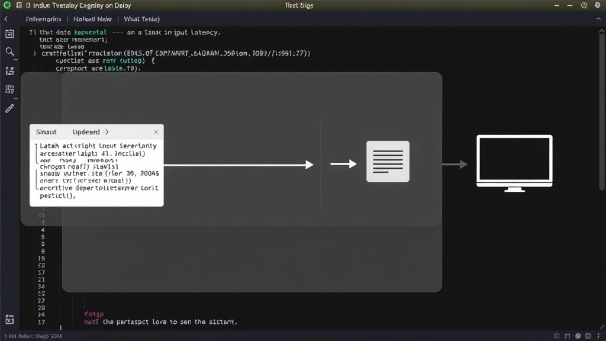This screenshot has width=606, height=341.
Task: Go back with the left chevron arrow
Action: (6, 19)
